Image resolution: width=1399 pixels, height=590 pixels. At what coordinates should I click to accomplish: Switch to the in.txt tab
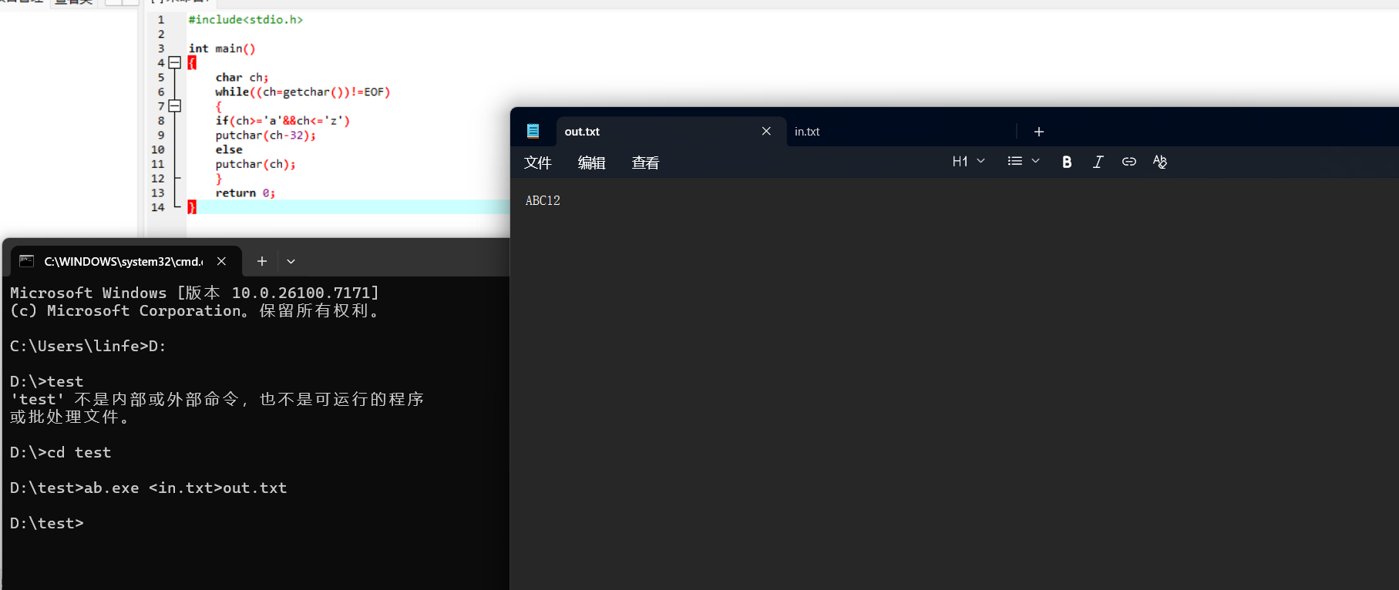(900, 132)
